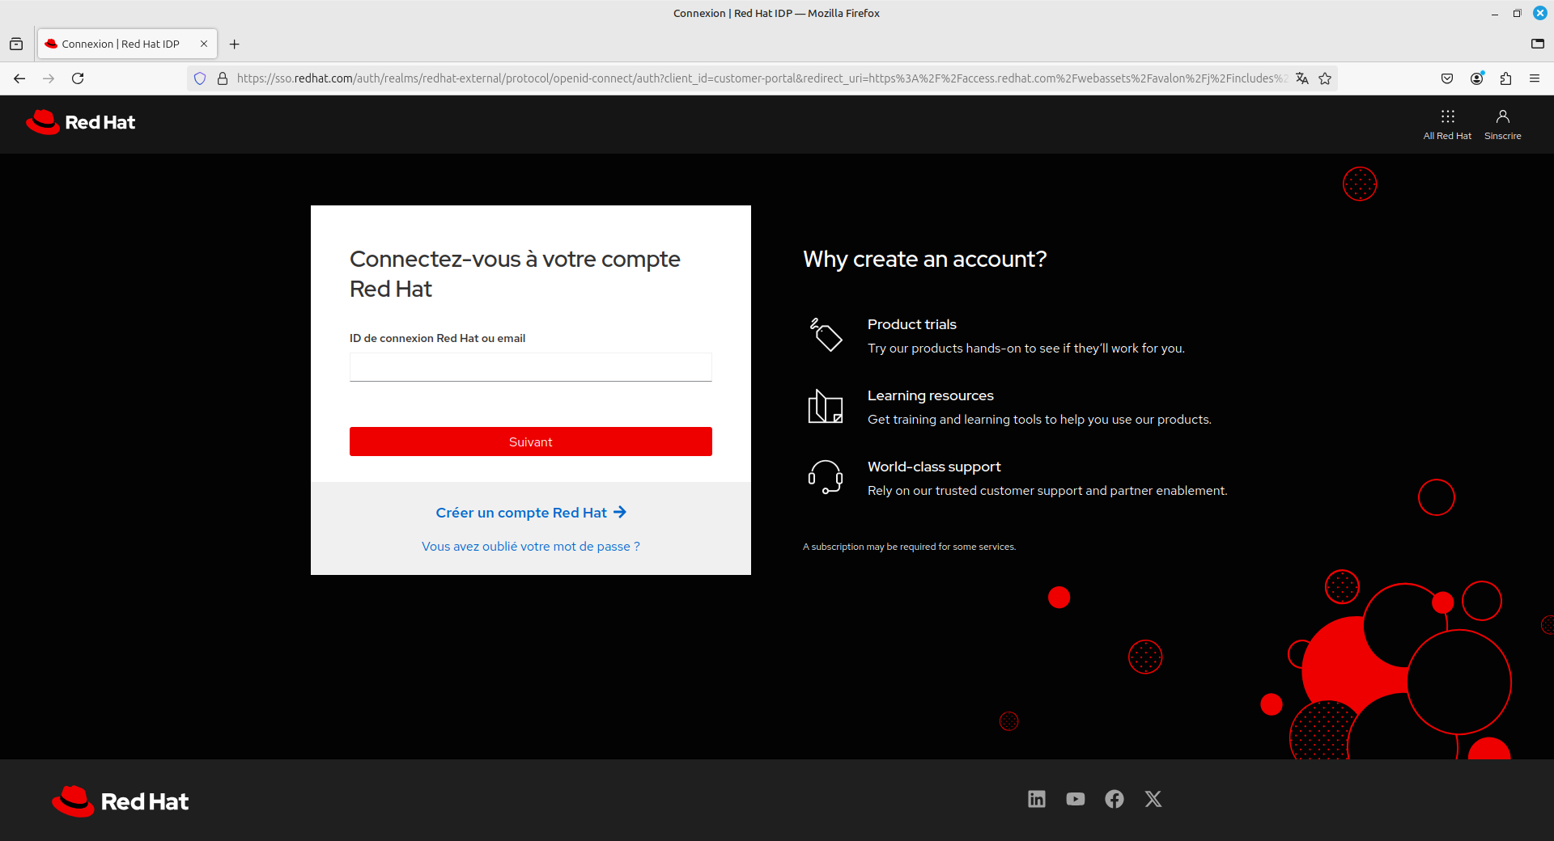1554x841 pixels.
Task: Minimize the Firefox window
Action: (x=1495, y=14)
